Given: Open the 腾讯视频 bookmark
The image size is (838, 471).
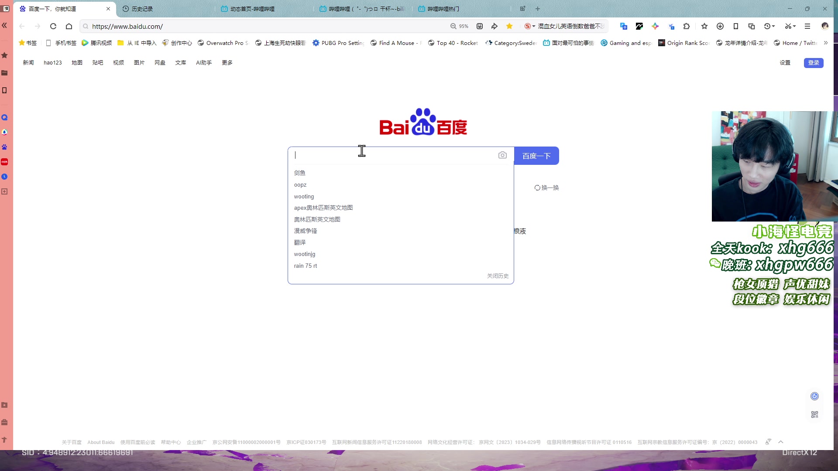Looking at the screenshot, I should pos(97,43).
